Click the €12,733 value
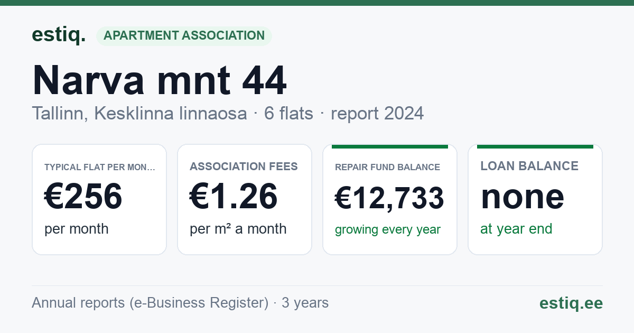 pos(389,198)
